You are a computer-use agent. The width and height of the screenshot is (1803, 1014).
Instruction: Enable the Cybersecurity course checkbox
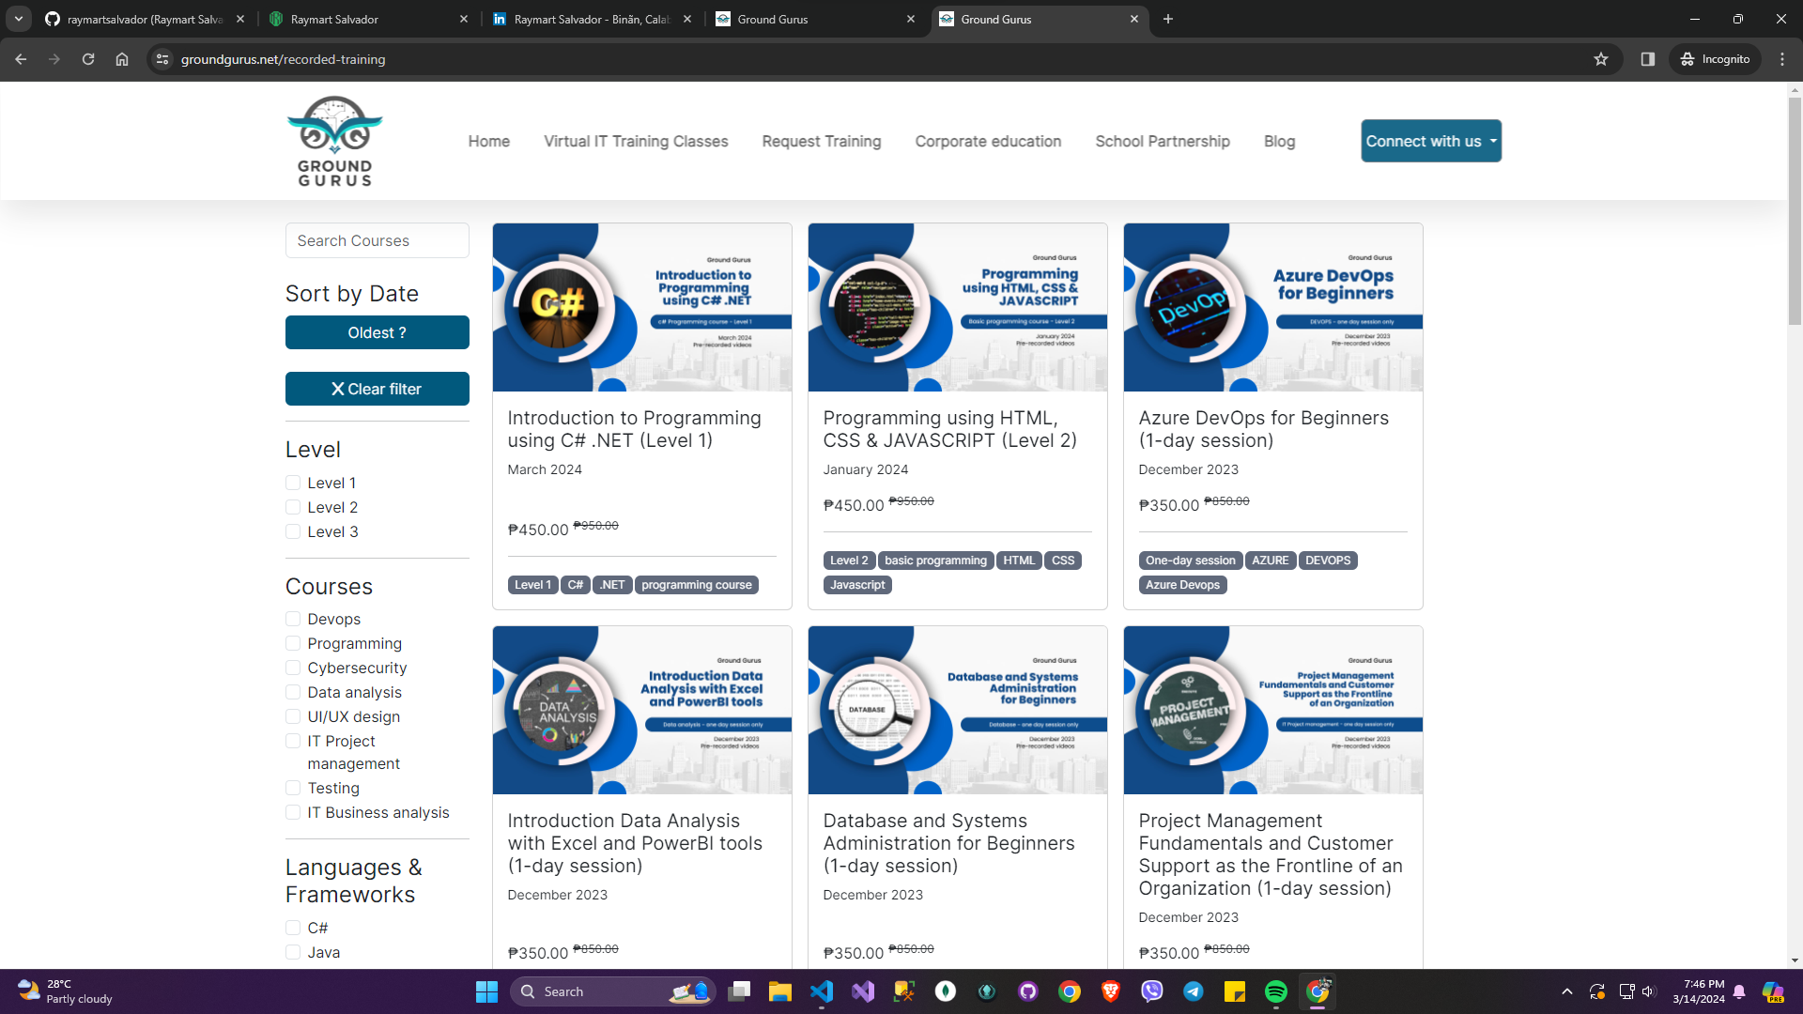293,668
